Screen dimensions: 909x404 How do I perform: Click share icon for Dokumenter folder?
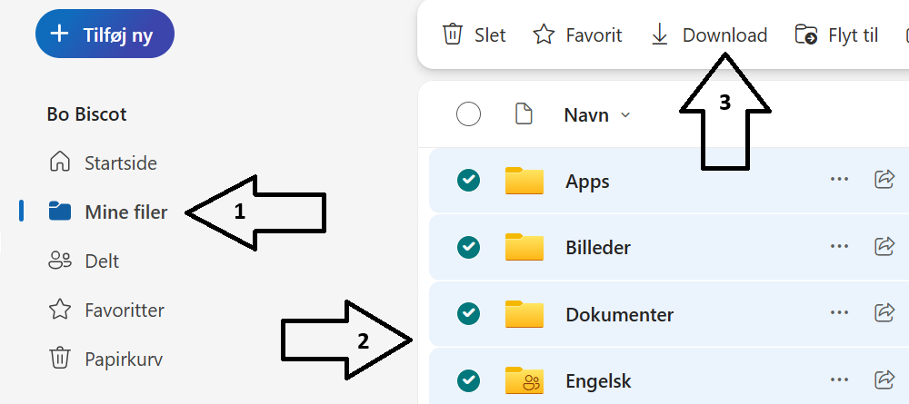point(884,313)
